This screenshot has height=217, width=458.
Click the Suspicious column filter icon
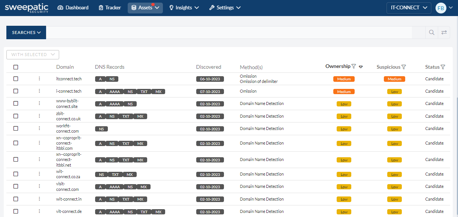coord(404,67)
